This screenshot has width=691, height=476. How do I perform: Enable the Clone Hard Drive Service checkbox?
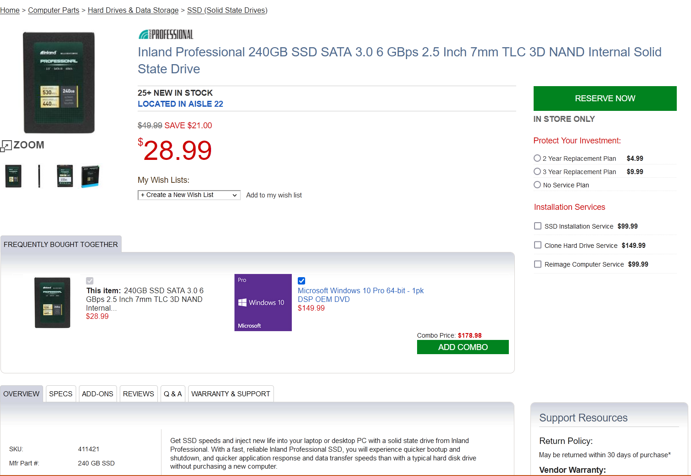coord(538,245)
